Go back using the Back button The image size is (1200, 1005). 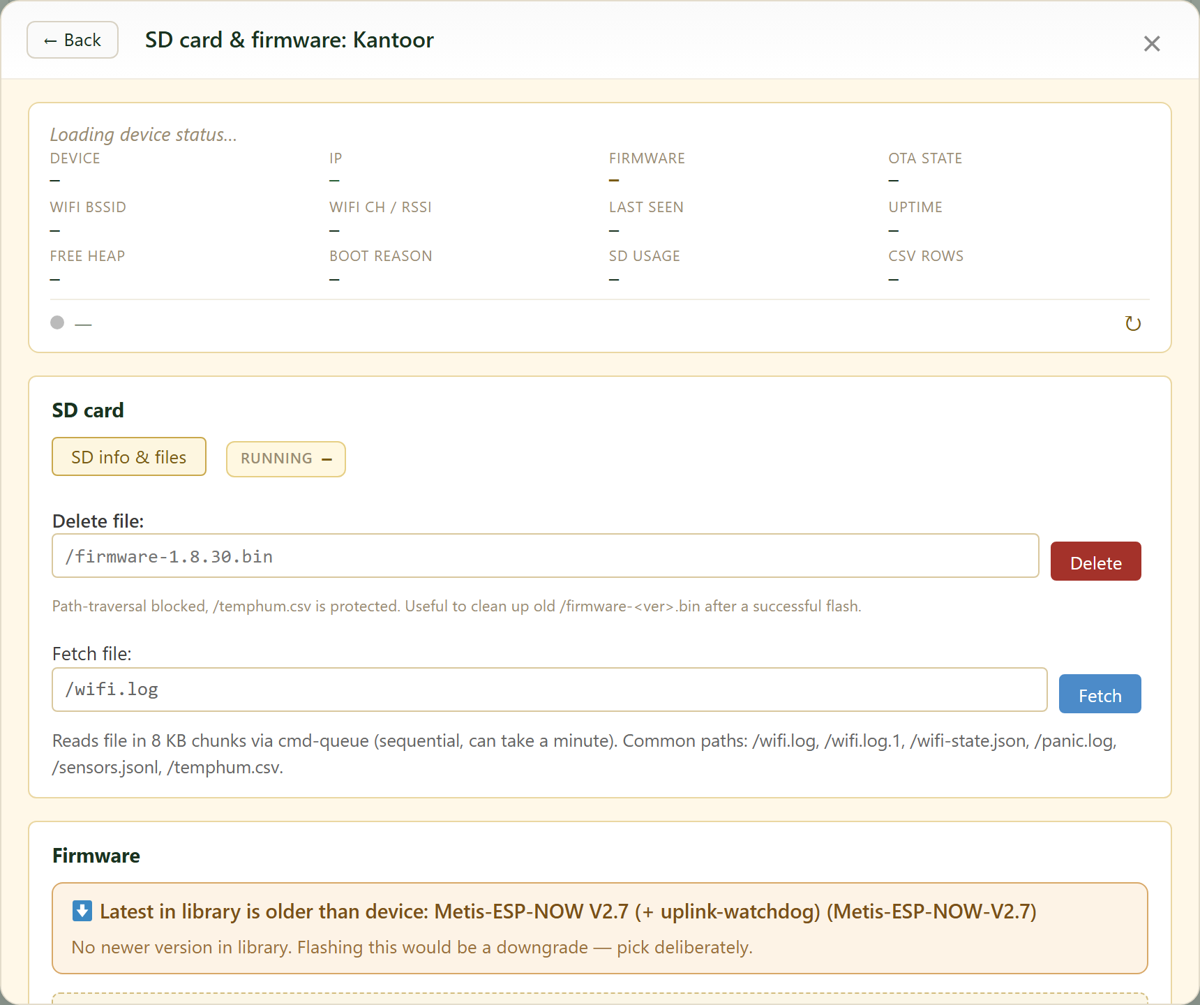pos(73,40)
